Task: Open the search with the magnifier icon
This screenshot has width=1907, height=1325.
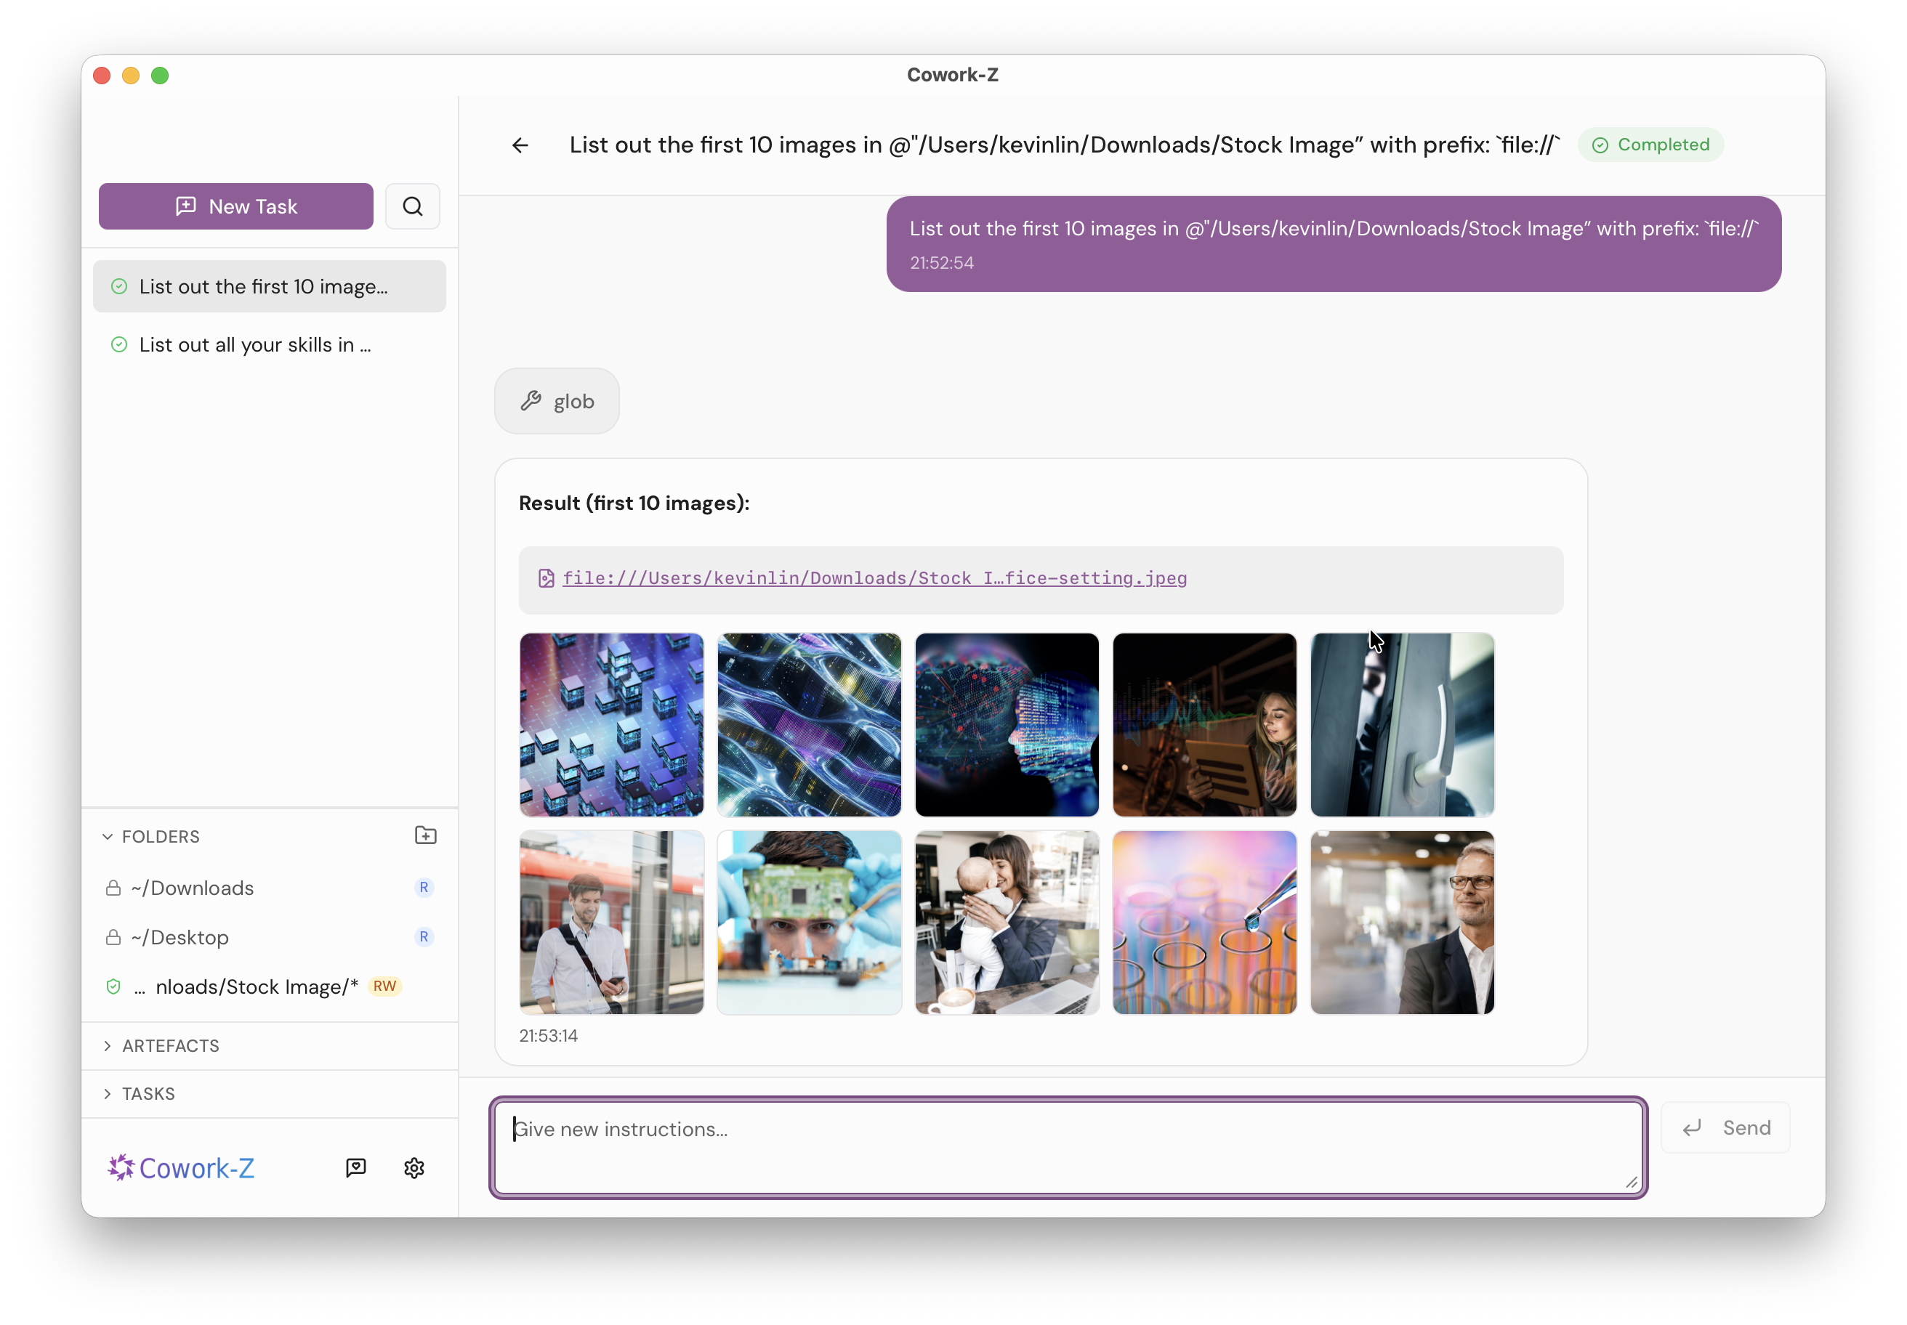Action: point(412,206)
